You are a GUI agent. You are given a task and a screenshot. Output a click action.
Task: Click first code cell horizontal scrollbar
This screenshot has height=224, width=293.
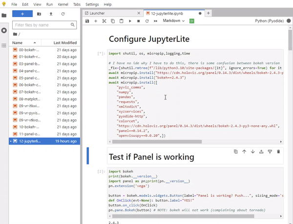(157, 142)
